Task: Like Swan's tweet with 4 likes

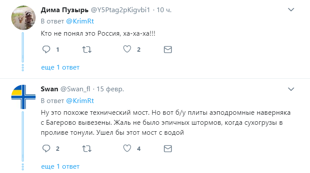Action: click(127, 148)
